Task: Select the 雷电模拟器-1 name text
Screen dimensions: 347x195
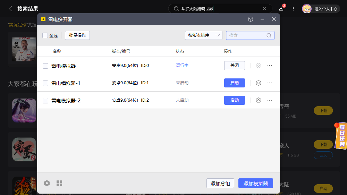Action: click(66, 83)
